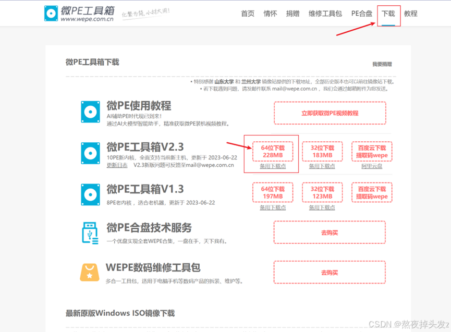Click the 微PE工具箱下载 section heading
The width and height of the screenshot is (451, 332).
point(92,62)
